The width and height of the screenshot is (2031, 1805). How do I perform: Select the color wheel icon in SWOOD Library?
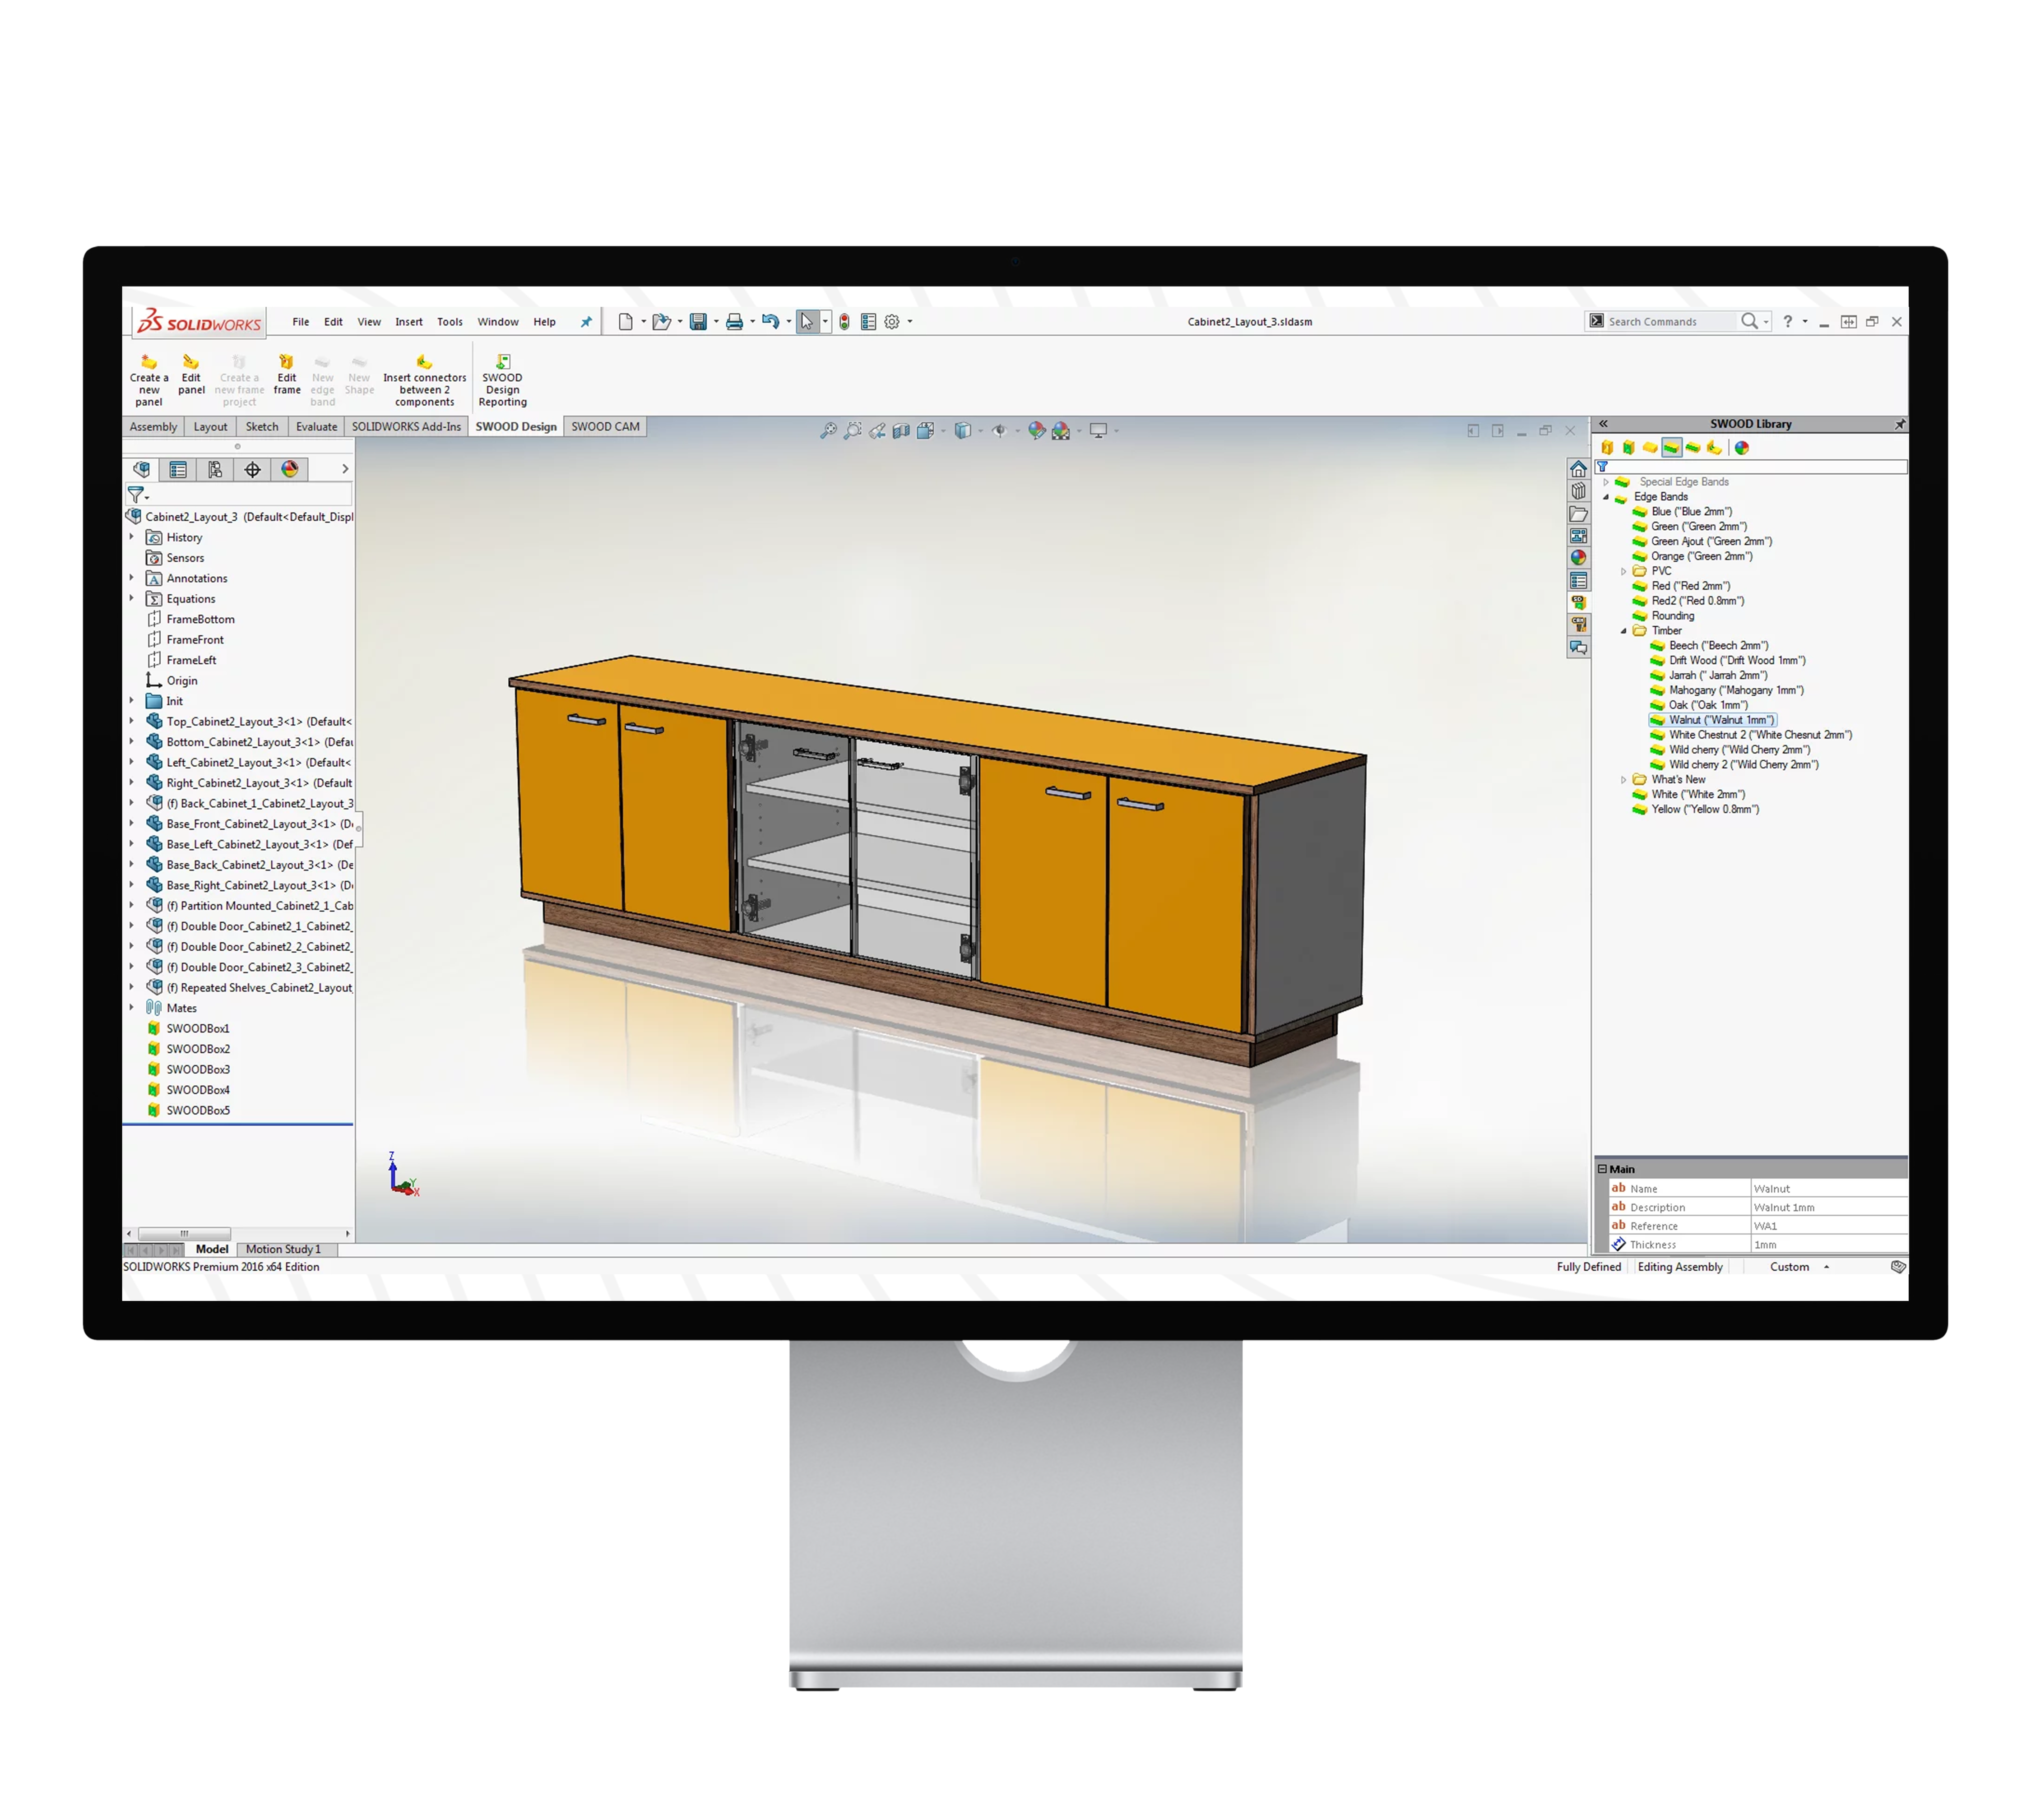click(1742, 448)
